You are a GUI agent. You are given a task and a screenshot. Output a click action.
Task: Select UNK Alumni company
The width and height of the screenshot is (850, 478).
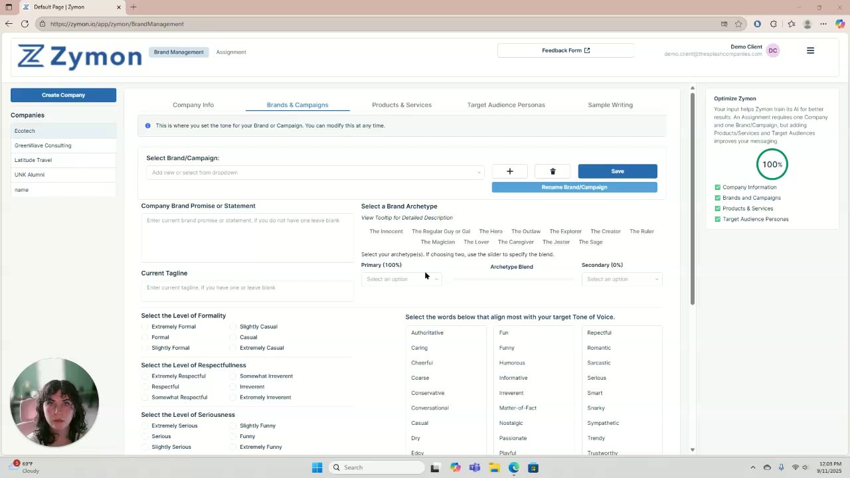(x=63, y=175)
